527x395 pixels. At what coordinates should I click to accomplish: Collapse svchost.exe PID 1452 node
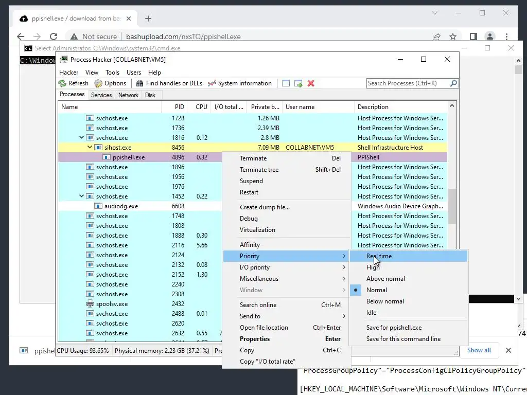[x=81, y=196]
